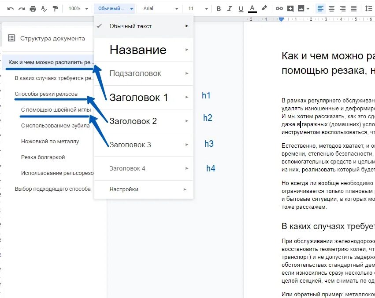Align text to the right
The height and width of the screenshot is (298, 375).
click(343, 9)
